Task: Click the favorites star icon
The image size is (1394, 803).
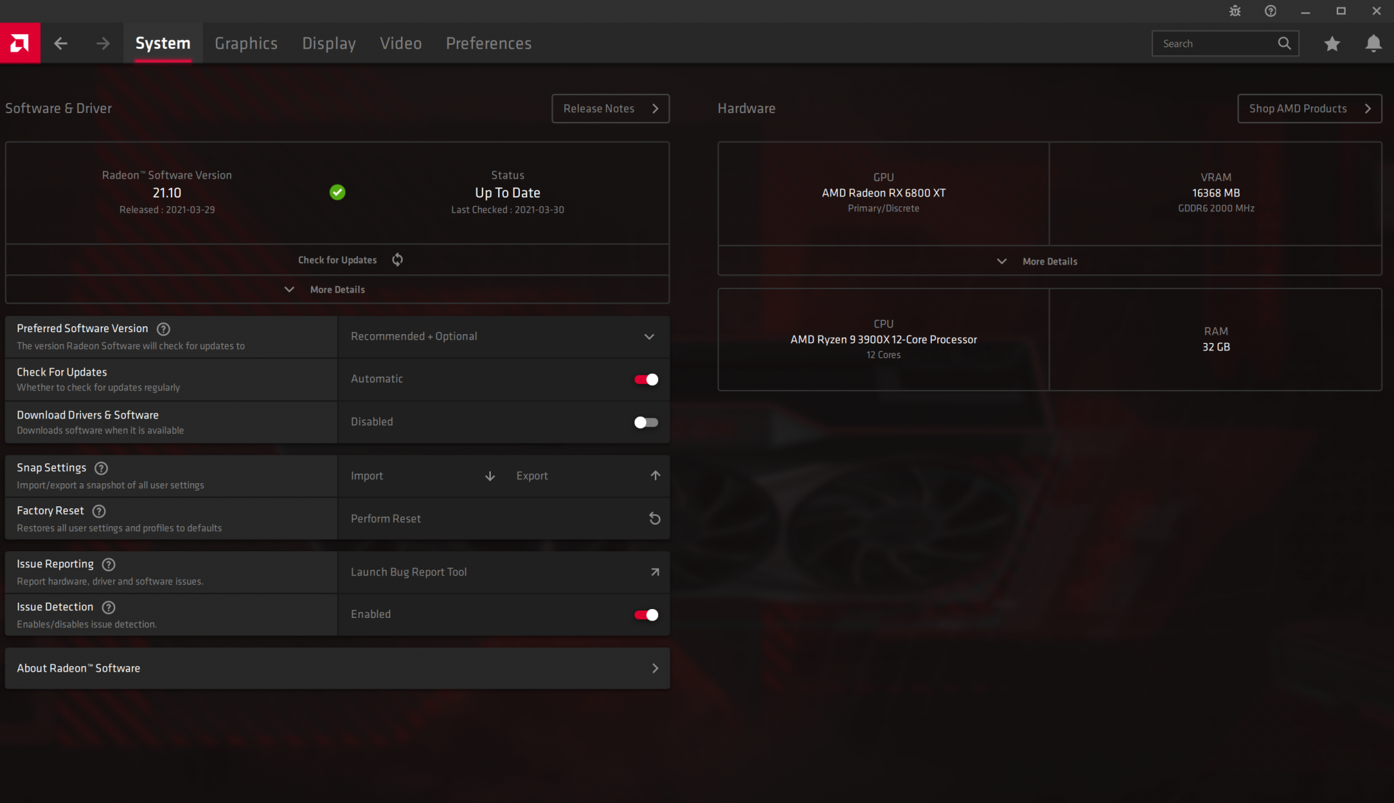Action: (1332, 43)
